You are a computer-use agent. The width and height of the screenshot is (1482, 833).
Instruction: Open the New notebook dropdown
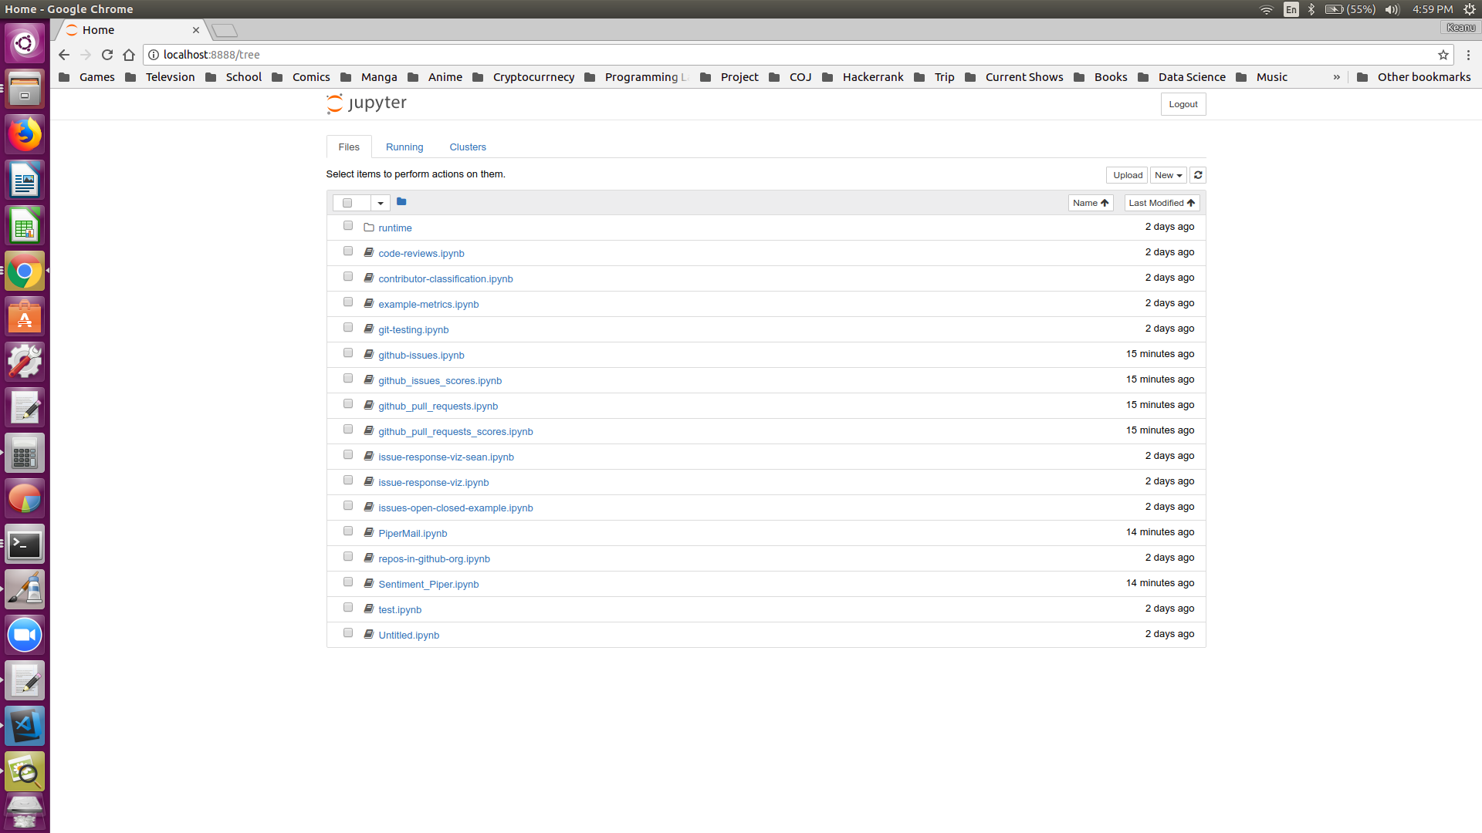point(1168,175)
